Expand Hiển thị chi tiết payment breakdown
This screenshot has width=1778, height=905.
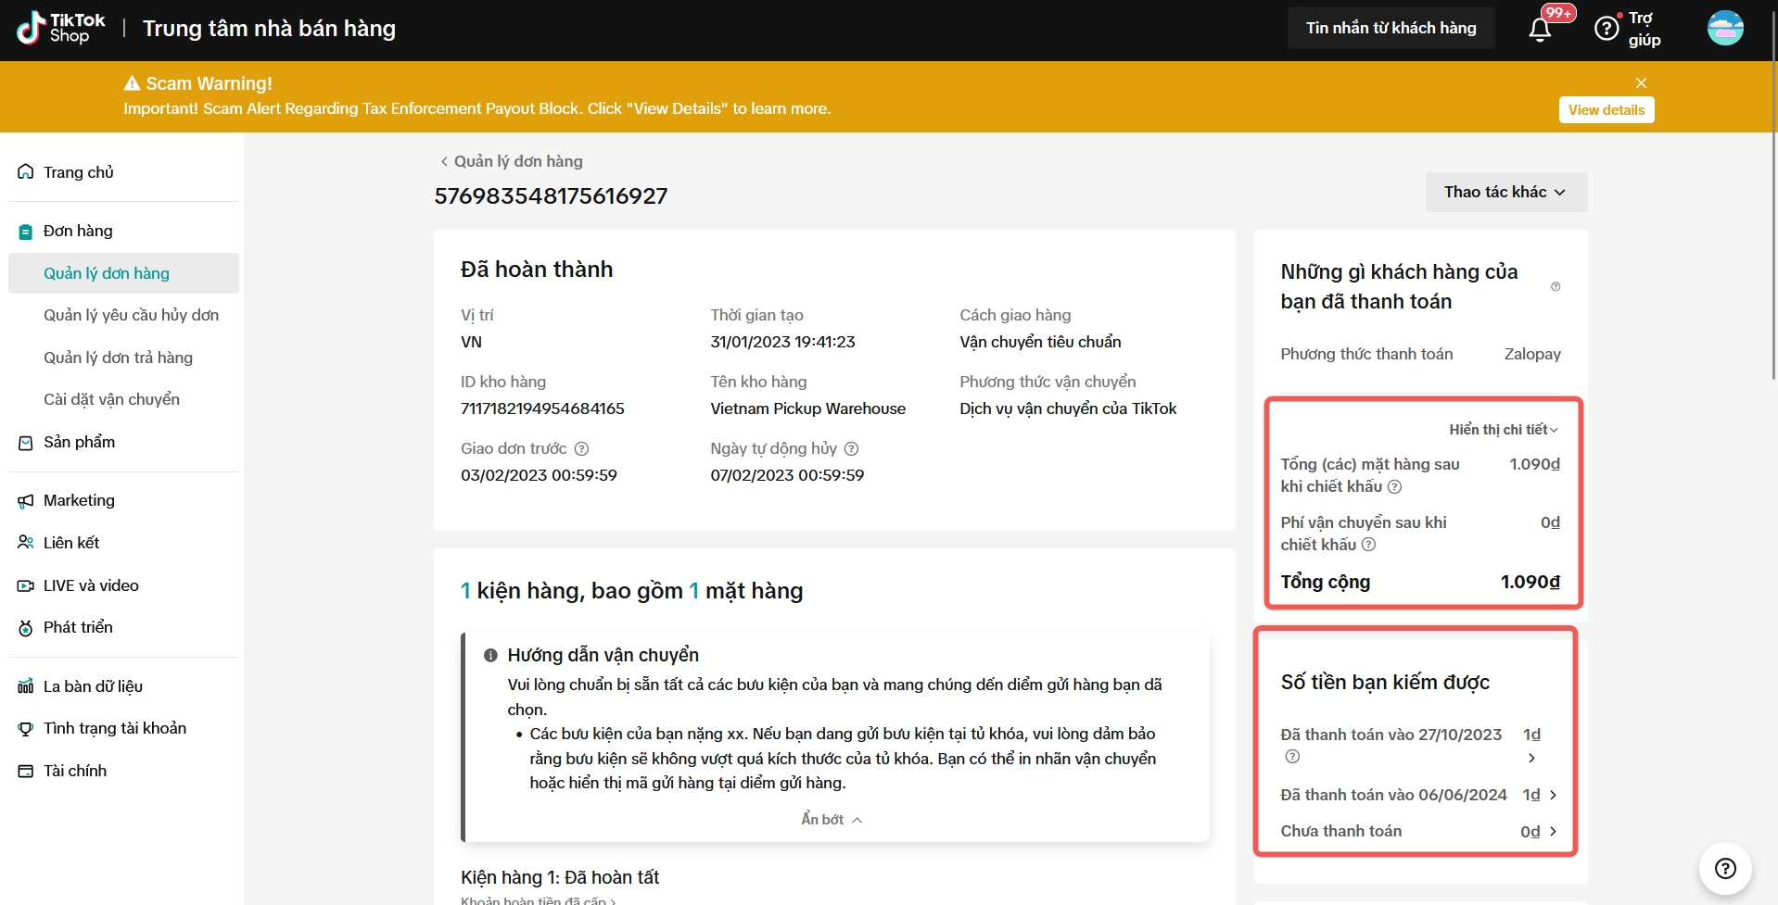[x=1504, y=430]
